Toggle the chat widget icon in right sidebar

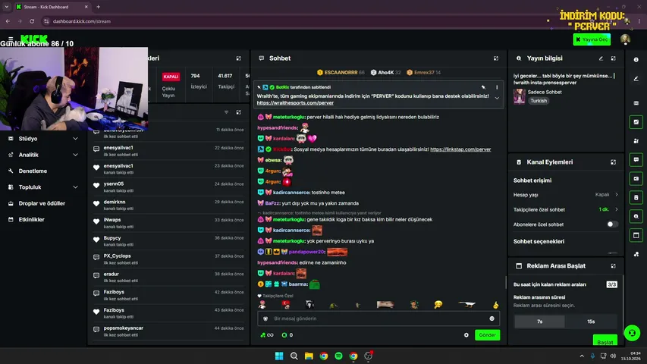[636, 160]
